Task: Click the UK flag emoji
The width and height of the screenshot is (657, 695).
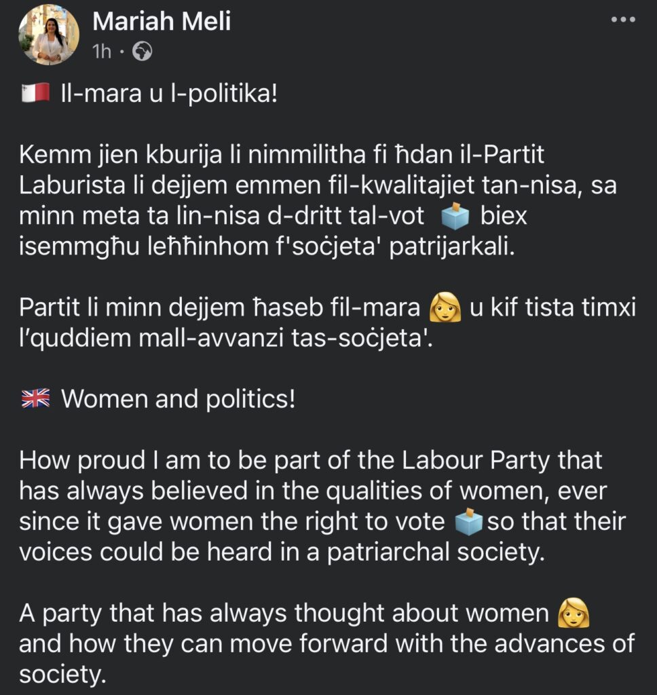Action: pyautogui.click(x=35, y=399)
